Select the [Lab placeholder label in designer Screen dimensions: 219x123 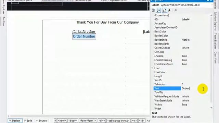coord(146,32)
